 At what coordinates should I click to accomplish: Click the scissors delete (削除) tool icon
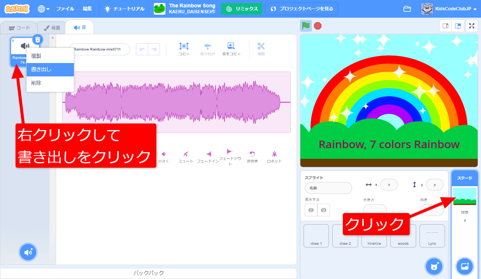click(x=261, y=46)
